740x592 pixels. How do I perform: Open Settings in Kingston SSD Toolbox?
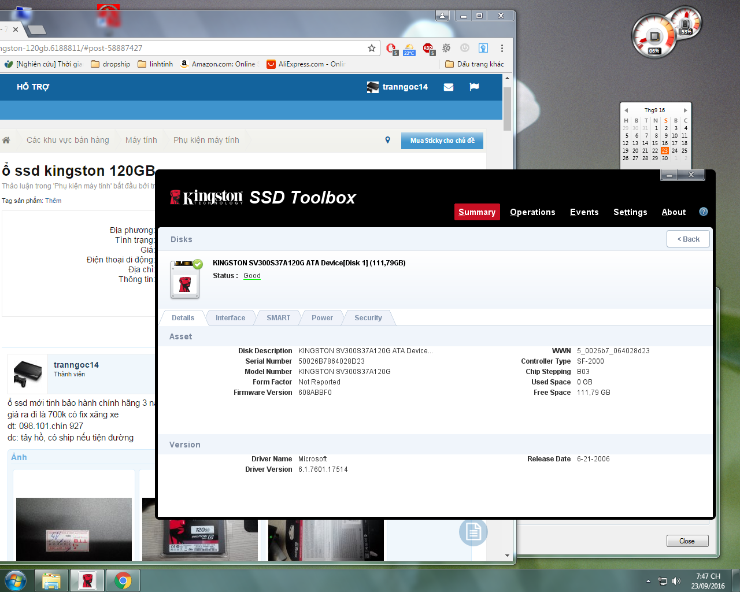click(x=630, y=212)
